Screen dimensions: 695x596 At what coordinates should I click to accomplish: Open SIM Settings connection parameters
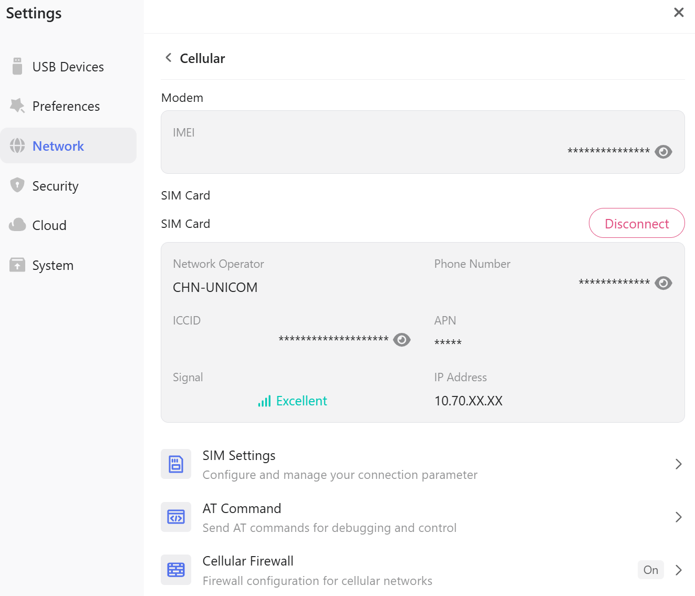pyautogui.click(x=422, y=464)
